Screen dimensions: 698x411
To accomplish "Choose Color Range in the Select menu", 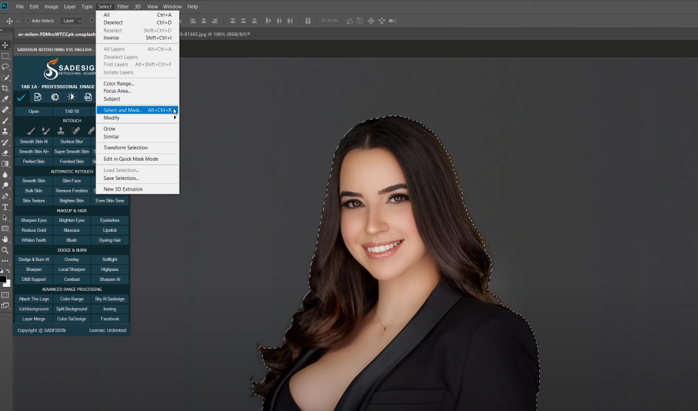I will coord(138,84).
